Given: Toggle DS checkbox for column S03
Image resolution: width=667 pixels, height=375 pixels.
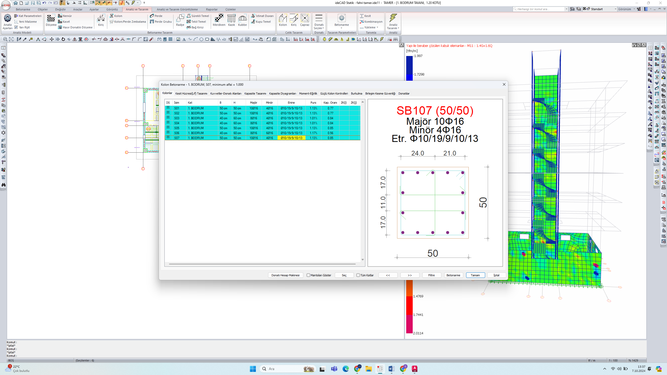Looking at the screenshot, I should 168,117.
